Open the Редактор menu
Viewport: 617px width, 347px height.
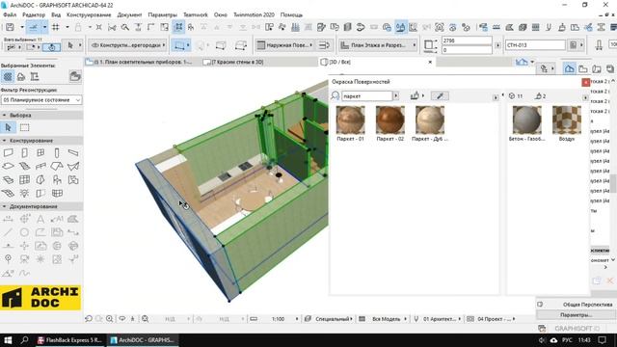click(34, 14)
